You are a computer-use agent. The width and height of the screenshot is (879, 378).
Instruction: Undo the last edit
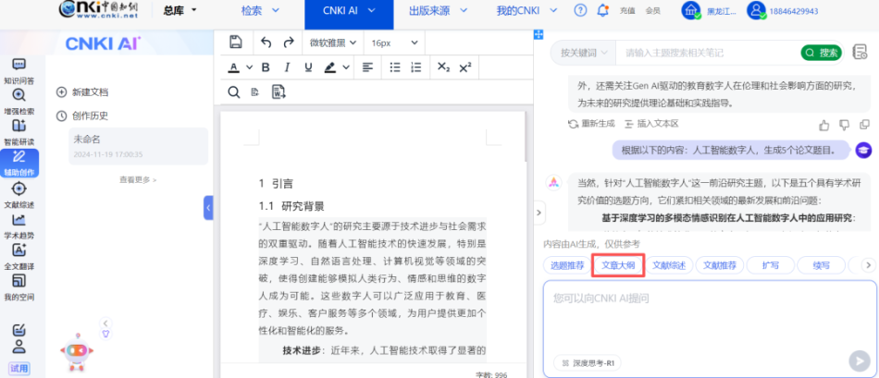(x=266, y=43)
